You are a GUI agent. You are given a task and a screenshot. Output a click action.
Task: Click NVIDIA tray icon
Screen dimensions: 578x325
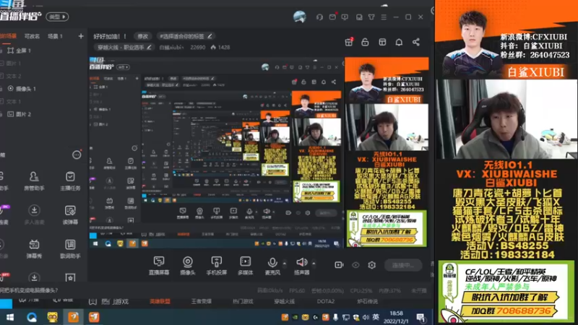click(295, 317)
